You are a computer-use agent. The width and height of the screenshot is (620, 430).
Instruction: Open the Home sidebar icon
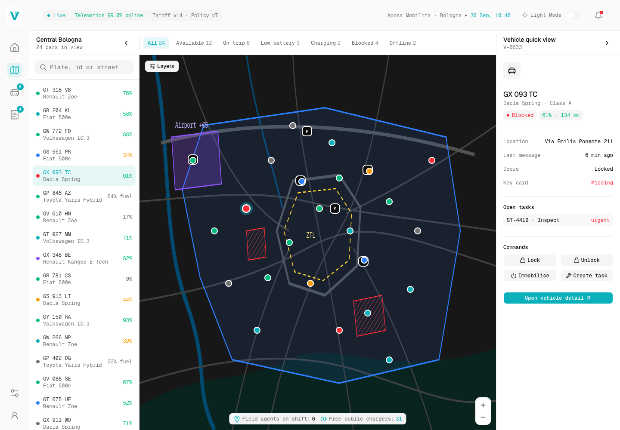click(x=15, y=47)
